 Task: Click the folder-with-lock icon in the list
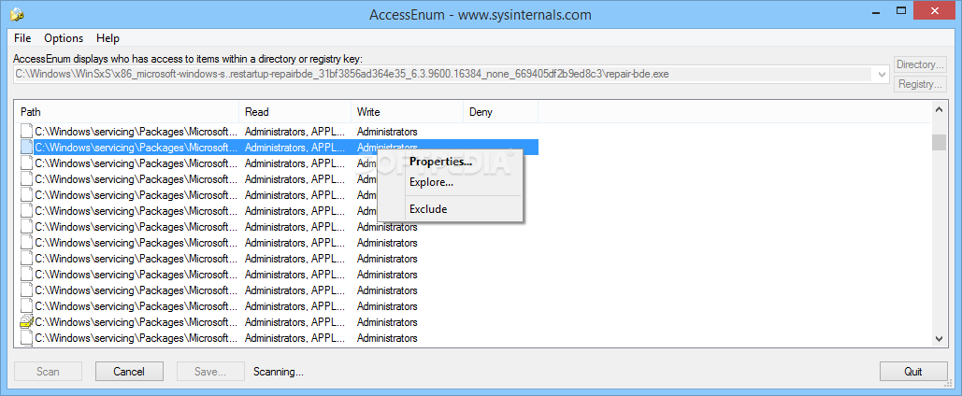point(26,322)
